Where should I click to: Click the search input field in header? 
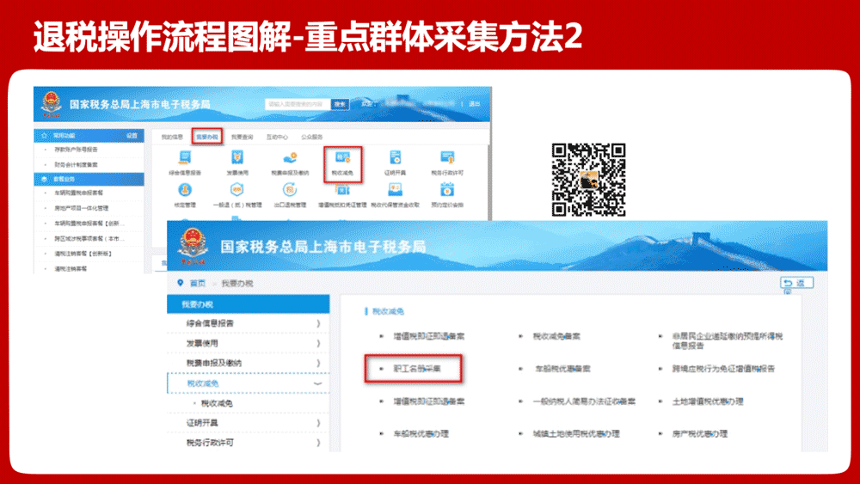pyautogui.click(x=298, y=104)
